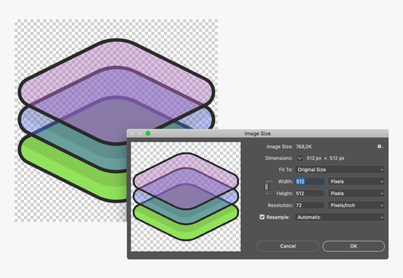Click the Width input field
The image size is (403, 278).
[x=310, y=182]
